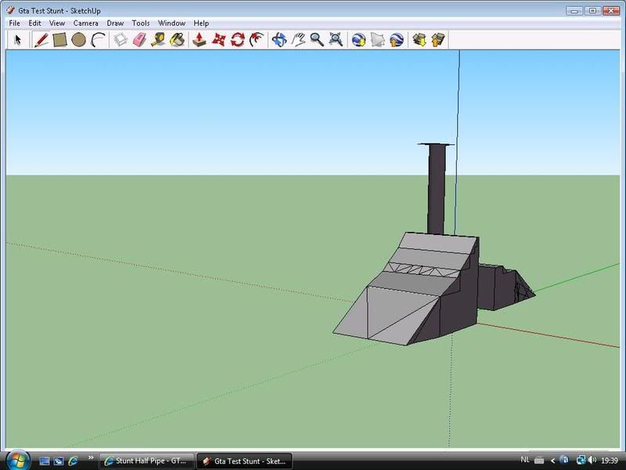
Task: Activate the Rotate tool
Action: [238, 40]
